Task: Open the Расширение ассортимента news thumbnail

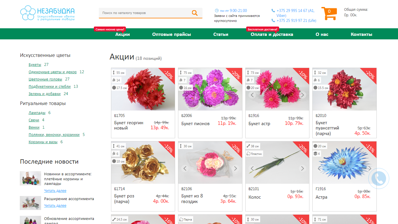Action: (x=30, y=203)
